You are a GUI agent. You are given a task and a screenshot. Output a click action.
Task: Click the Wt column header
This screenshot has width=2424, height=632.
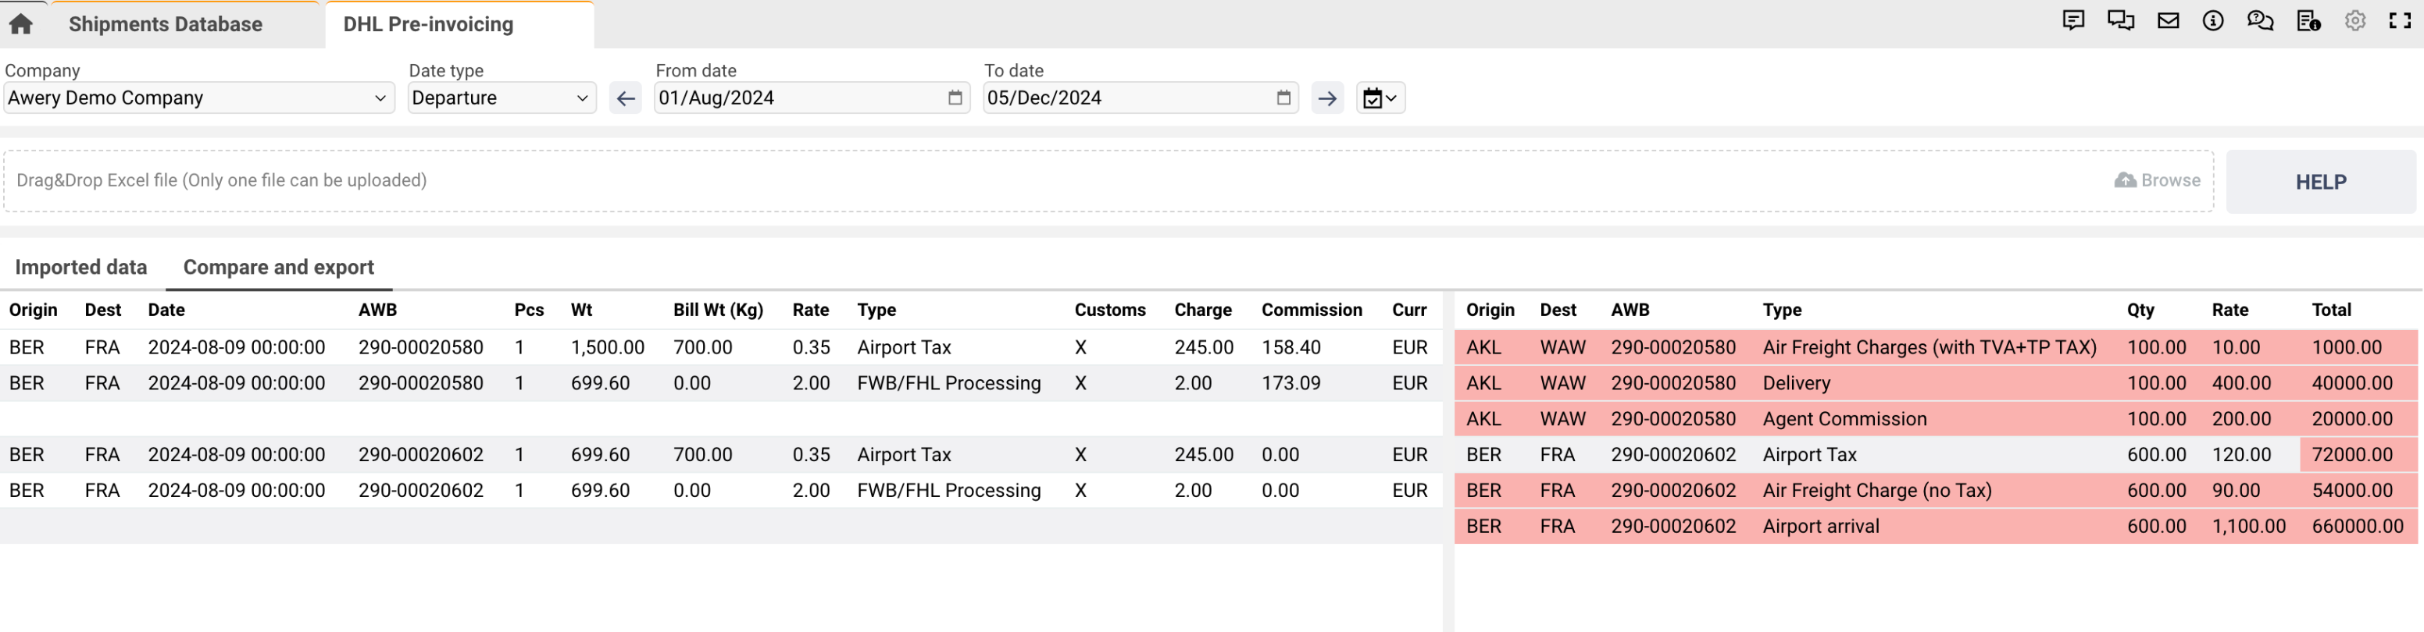(581, 310)
